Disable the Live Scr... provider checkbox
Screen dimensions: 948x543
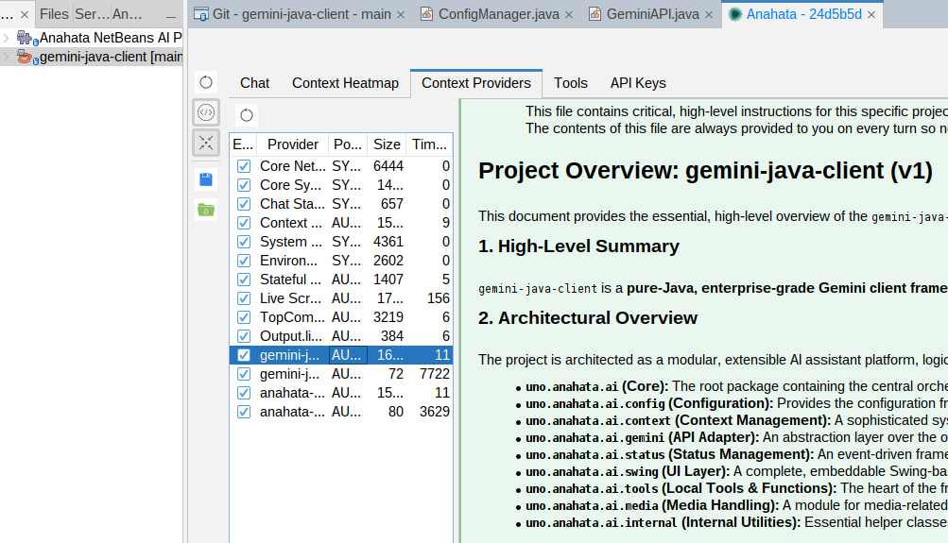(244, 298)
